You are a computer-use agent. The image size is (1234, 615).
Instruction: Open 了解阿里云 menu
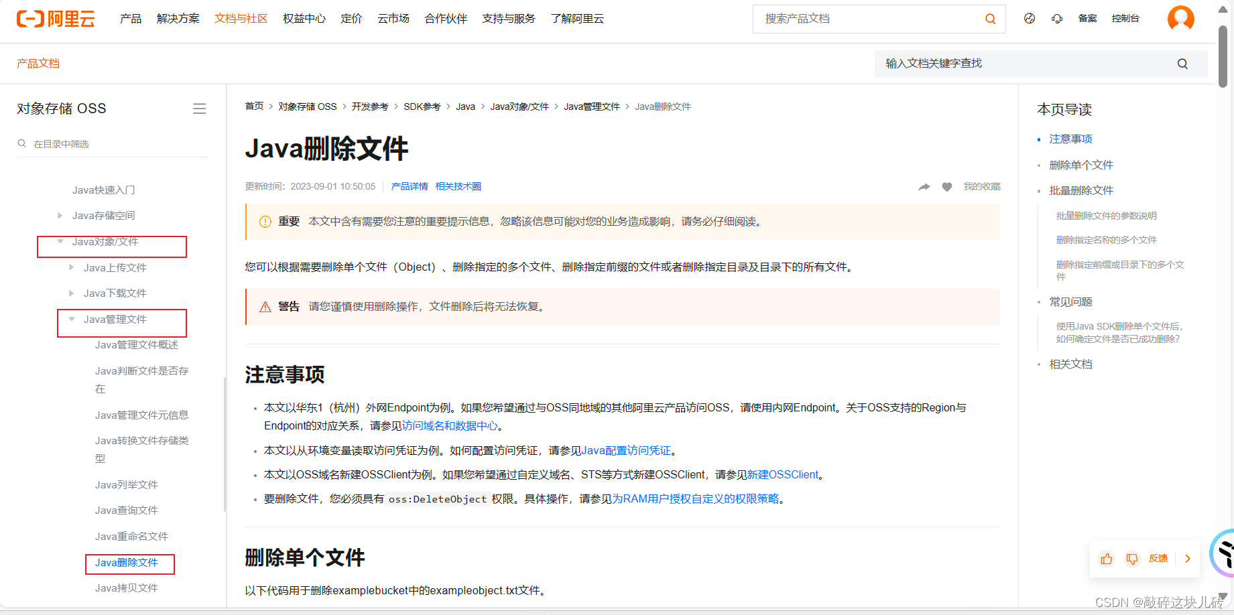tap(577, 19)
